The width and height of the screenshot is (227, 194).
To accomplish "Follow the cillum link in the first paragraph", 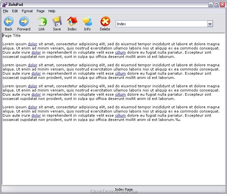I will click(120, 52).
